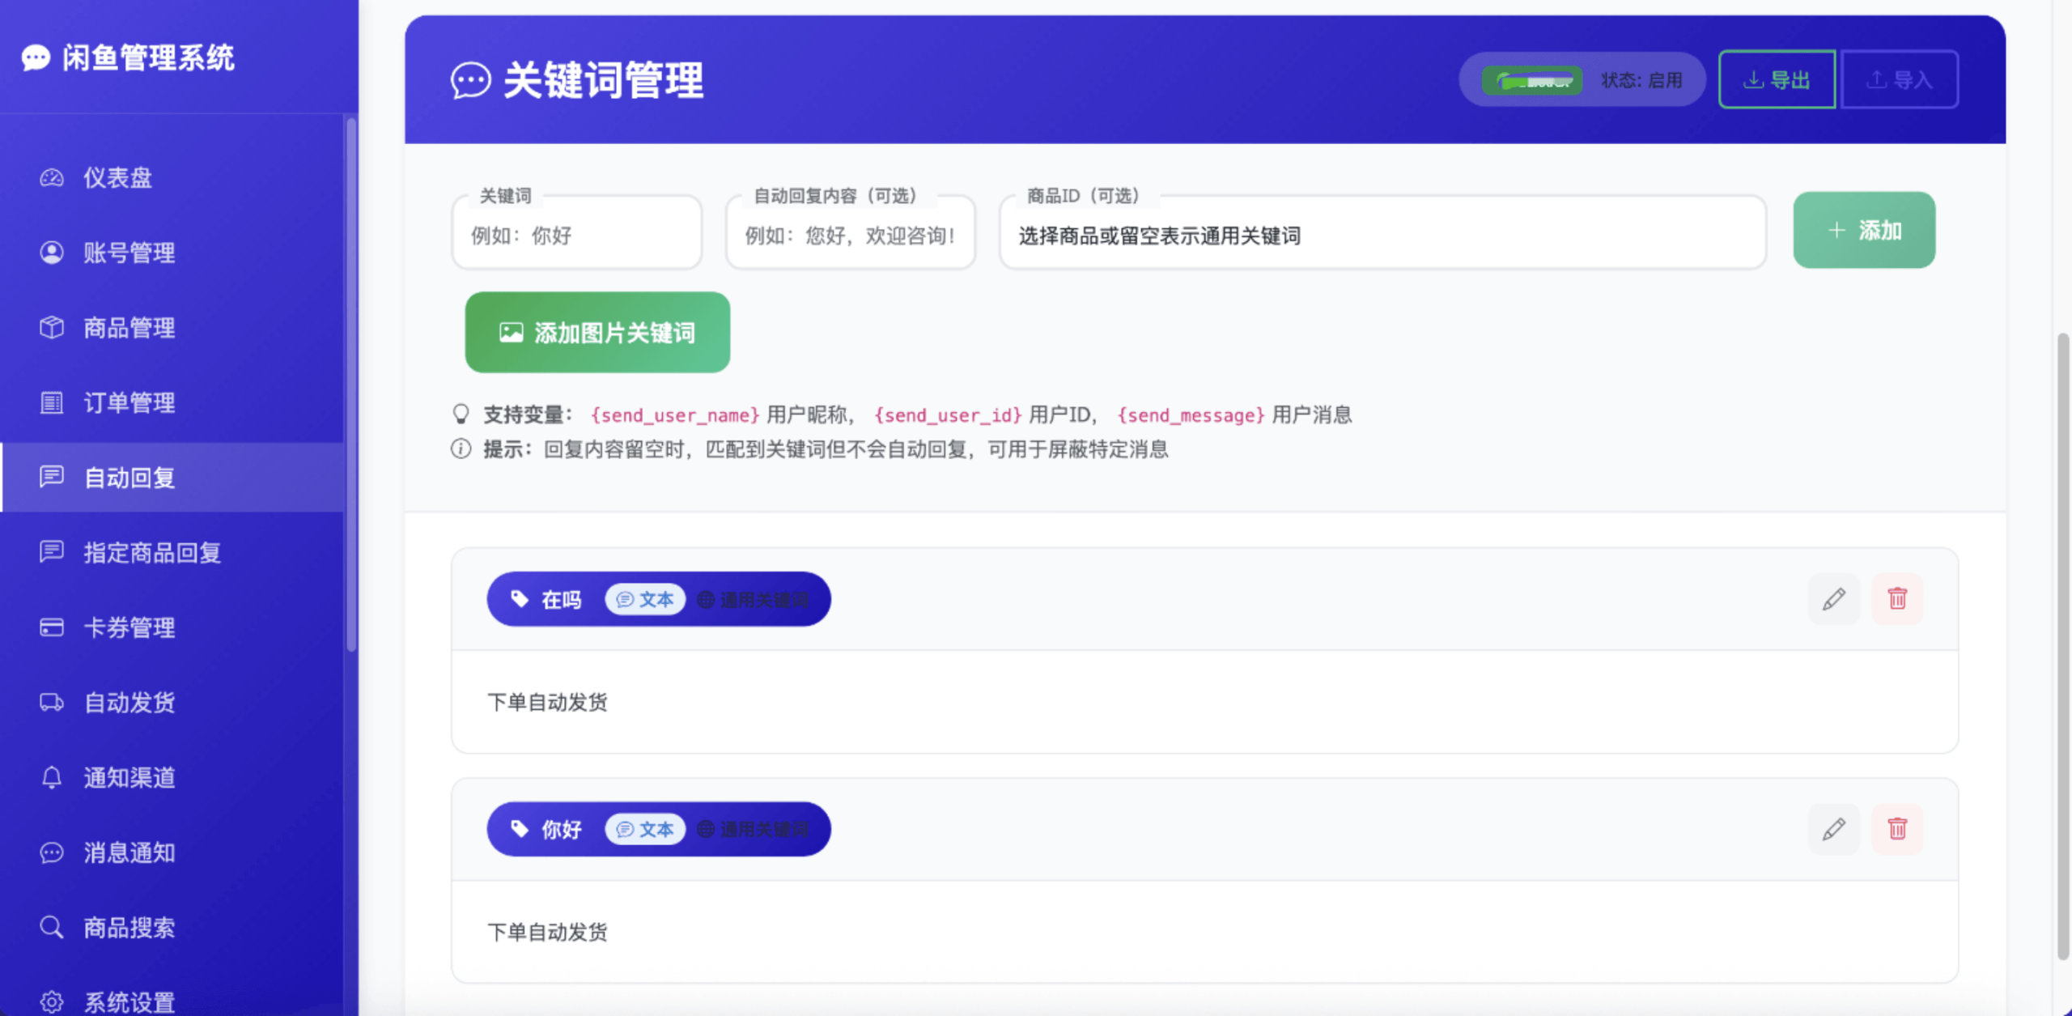Click the 仪表盘 dashboard gauge icon
Screen dimensions: 2072x1016
click(52, 178)
